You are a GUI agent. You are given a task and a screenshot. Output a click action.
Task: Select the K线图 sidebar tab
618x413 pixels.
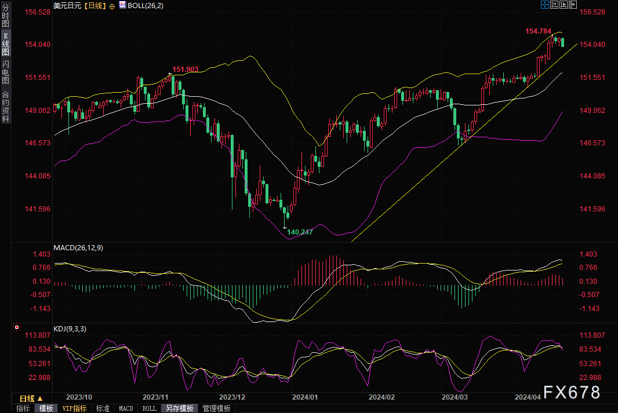[x=5, y=44]
